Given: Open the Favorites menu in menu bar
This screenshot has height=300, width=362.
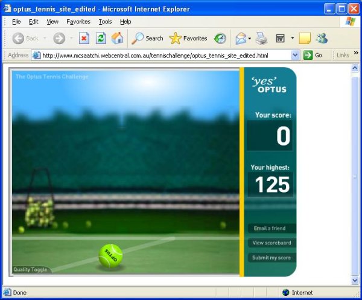Looking at the screenshot, I should tap(78, 22).
